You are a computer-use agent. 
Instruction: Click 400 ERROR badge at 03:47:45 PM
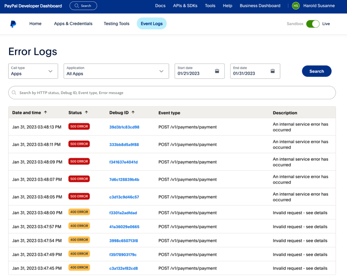[79, 267]
